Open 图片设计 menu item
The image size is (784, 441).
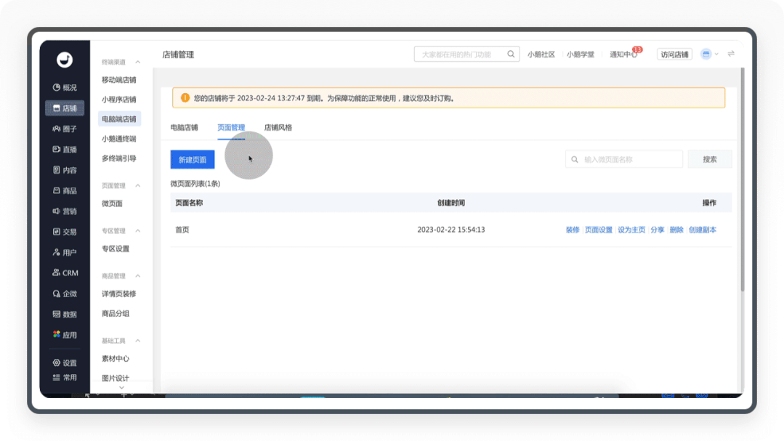click(116, 378)
